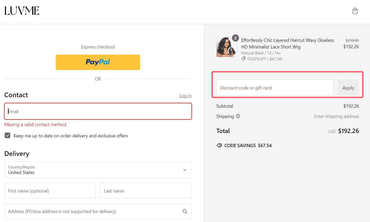Image resolution: width=370 pixels, height=222 pixels.
Task: Pay with PayPal express checkout
Action: pos(98,62)
